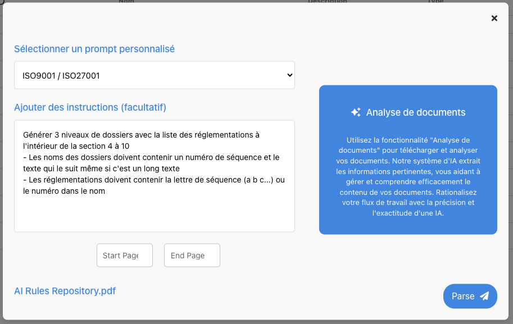This screenshot has height=324, width=513.
Task: Click the paper plane icon on Parse
Action: pos(484,296)
